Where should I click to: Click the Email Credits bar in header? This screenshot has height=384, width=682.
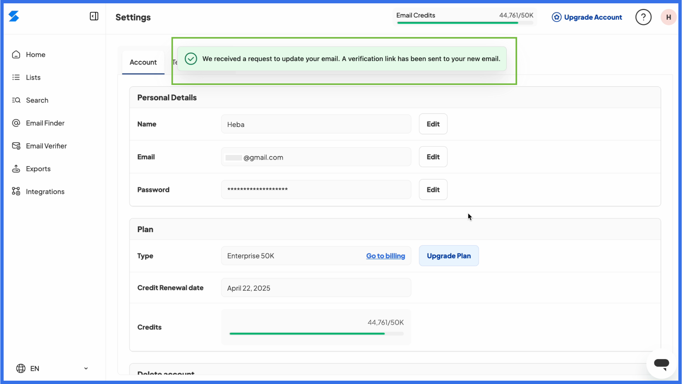coord(465,23)
